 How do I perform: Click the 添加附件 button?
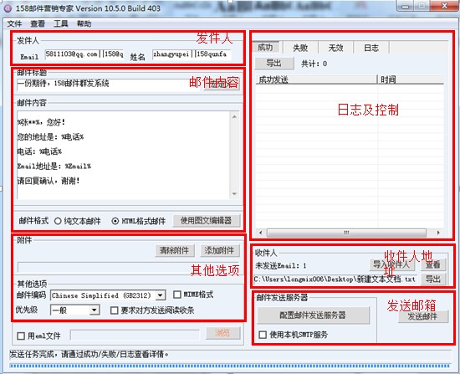(x=219, y=251)
